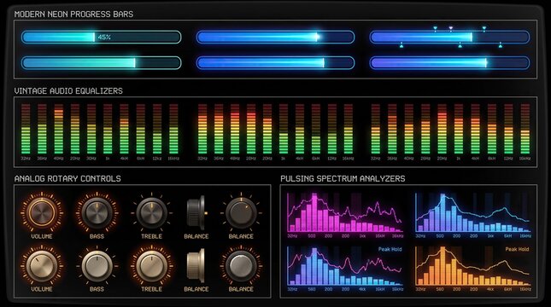Click the dark round BALANCE knob

click(x=241, y=212)
